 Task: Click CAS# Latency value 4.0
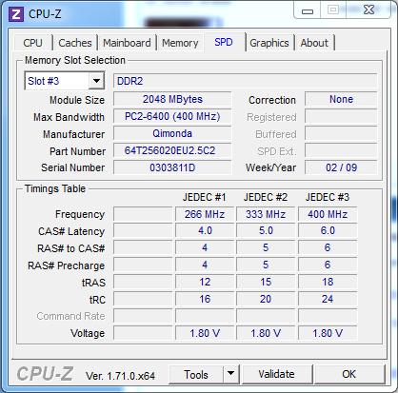point(205,230)
